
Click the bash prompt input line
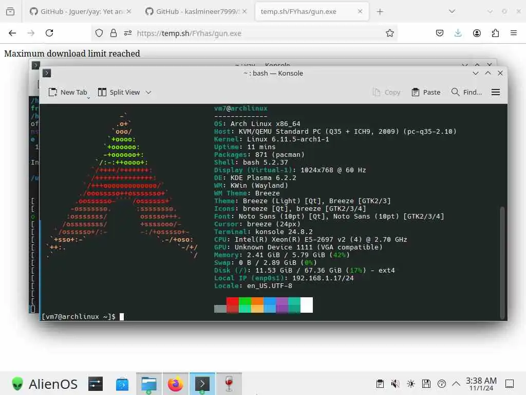[x=83, y=316]
